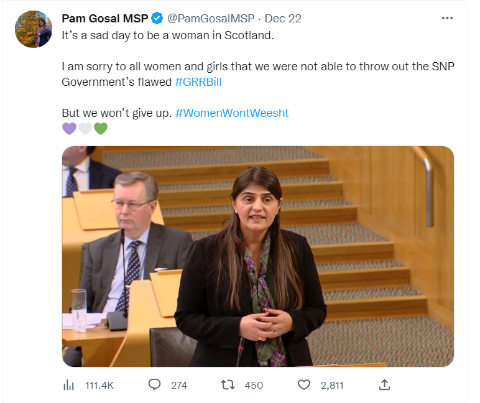Viewport: 480px width, 403px height.
Task: Click the 111.4K views count
Action: [x=99, y=385]
